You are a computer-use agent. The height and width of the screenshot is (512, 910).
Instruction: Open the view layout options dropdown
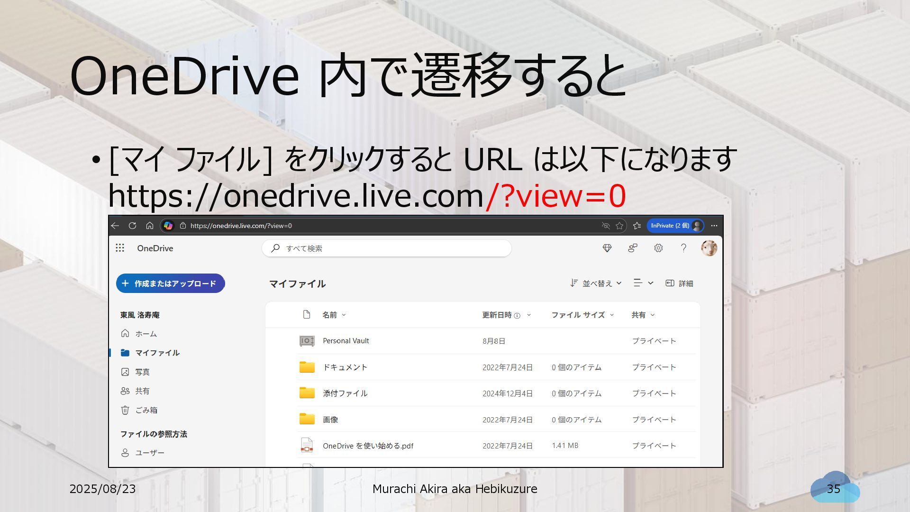(x=643, y=283)
